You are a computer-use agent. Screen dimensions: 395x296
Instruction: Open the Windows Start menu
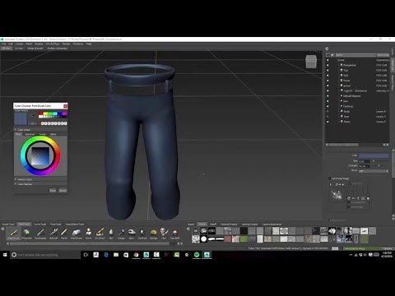click(x=5, y=255)
